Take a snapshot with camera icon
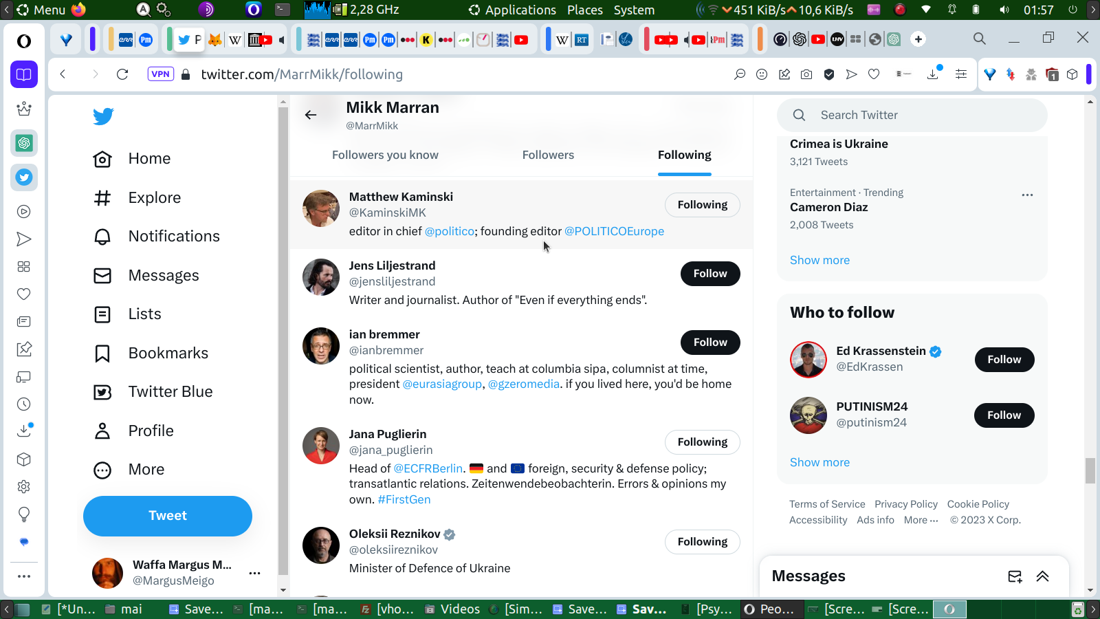The width and height of the screenshot is (1100, 619). click(x=806, y=74)
